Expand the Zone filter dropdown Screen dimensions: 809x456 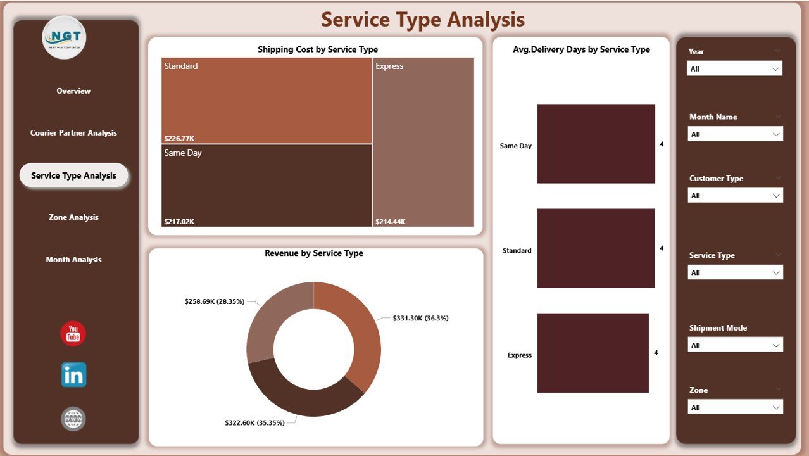(734, 407)
